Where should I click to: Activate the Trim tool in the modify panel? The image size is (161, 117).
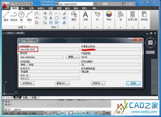tap(56, 13)
